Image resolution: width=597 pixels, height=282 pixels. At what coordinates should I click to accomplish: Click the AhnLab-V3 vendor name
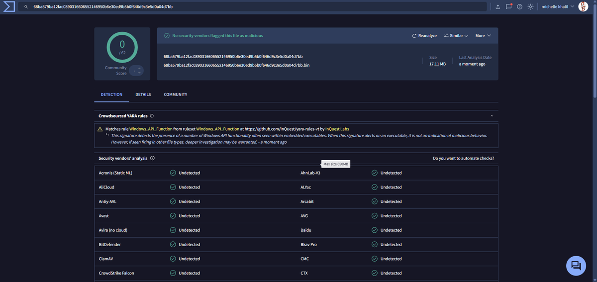pos(310,173)
